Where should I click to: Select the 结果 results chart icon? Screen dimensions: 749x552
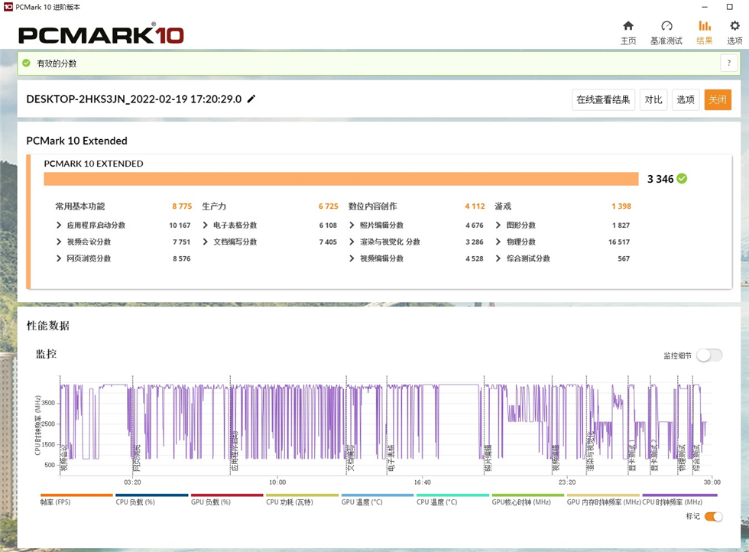click(705, 26)
